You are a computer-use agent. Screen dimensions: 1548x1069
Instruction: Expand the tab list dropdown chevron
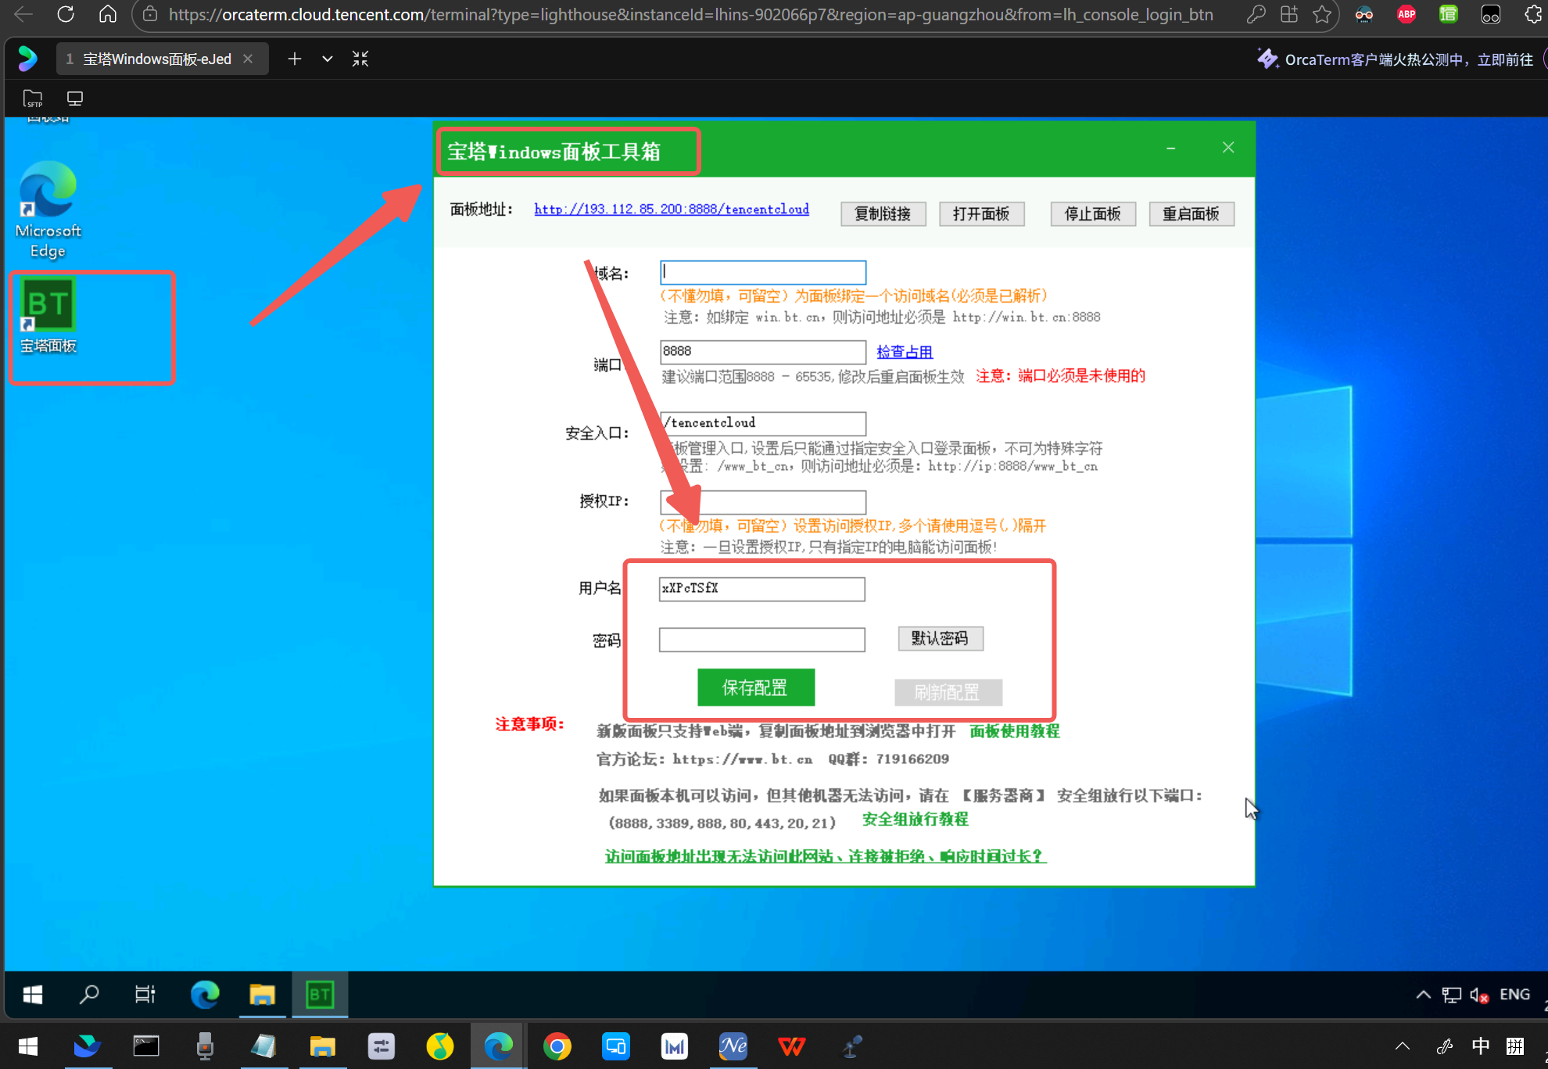click(x=328, y=59)
